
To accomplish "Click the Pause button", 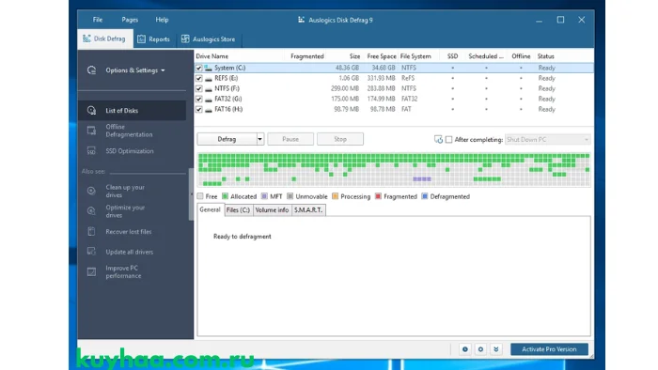I will (x=290, y=139).
